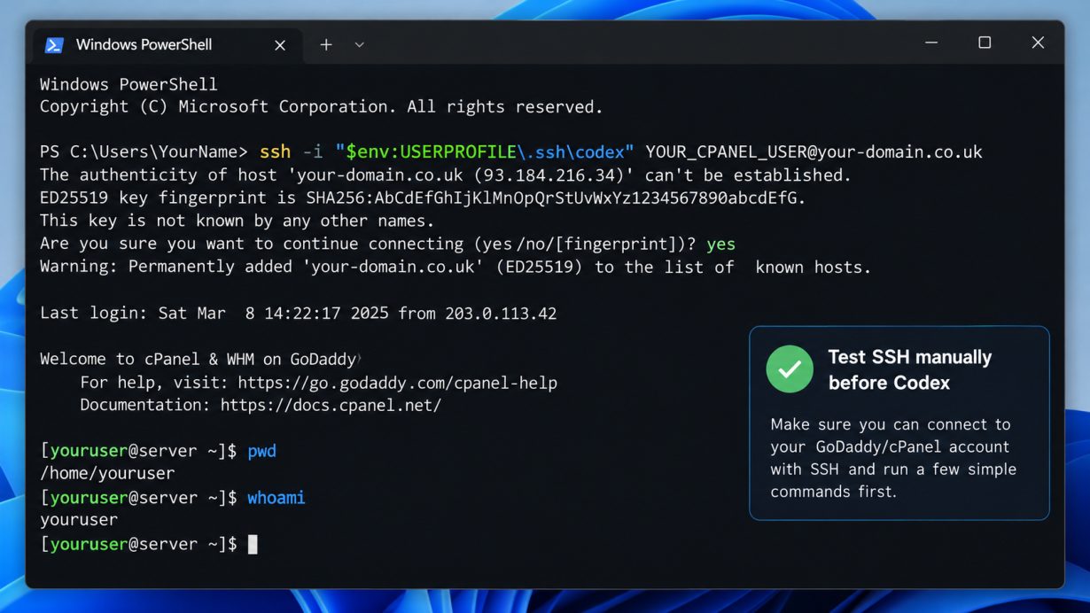Viewport: 1090px width, 613px height.
Task: Expand the new tab profile dropdown
Action: [x=359, y=44]
